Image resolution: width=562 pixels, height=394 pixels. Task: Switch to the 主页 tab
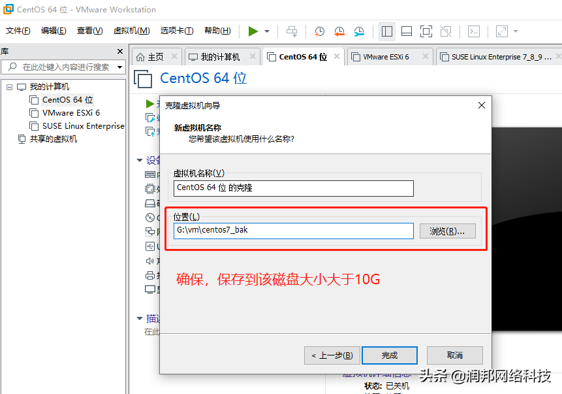click(x=155, y=57)
